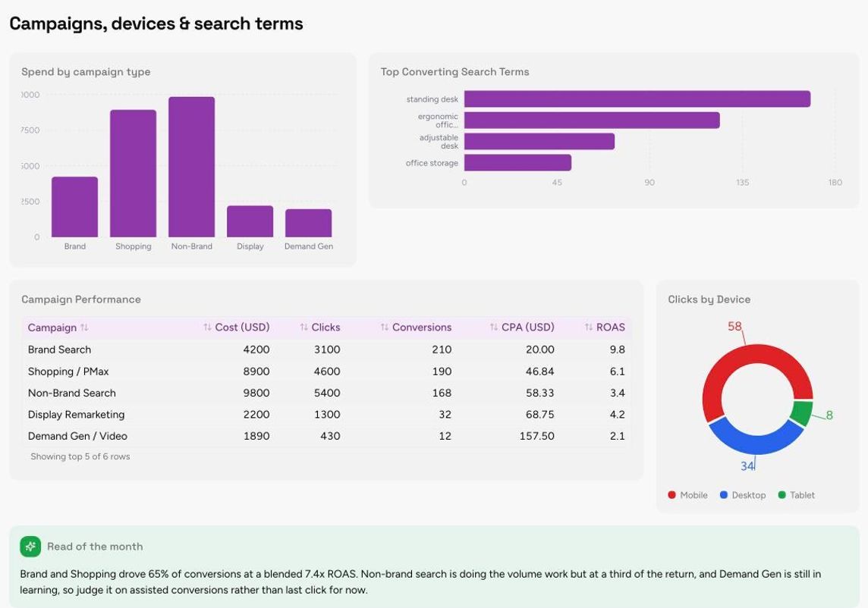This screenshot has height=608, width=868.
Task: Click the green Tablet donut segment
Action: [x=801, y=412]
